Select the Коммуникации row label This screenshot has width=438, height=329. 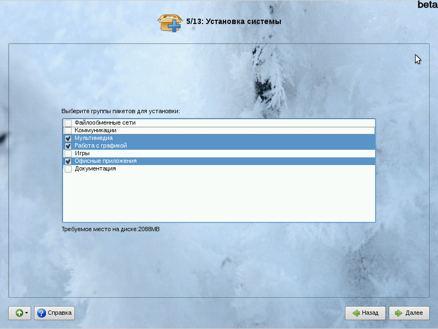pos(95,131)
